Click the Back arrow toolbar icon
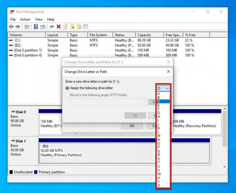The height and width of the screenshot is (193, 236). point(11,27)
